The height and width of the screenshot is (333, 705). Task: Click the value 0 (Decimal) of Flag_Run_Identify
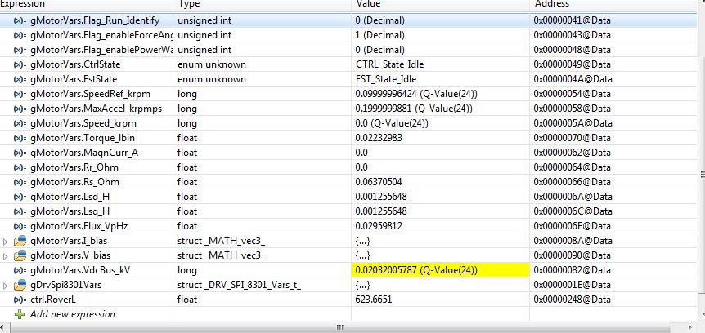tap(380, 20)
